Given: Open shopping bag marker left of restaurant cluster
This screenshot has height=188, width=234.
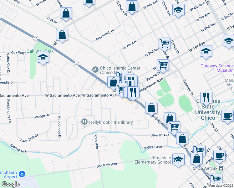Looking at the screenshot, I should pos(113,83).
